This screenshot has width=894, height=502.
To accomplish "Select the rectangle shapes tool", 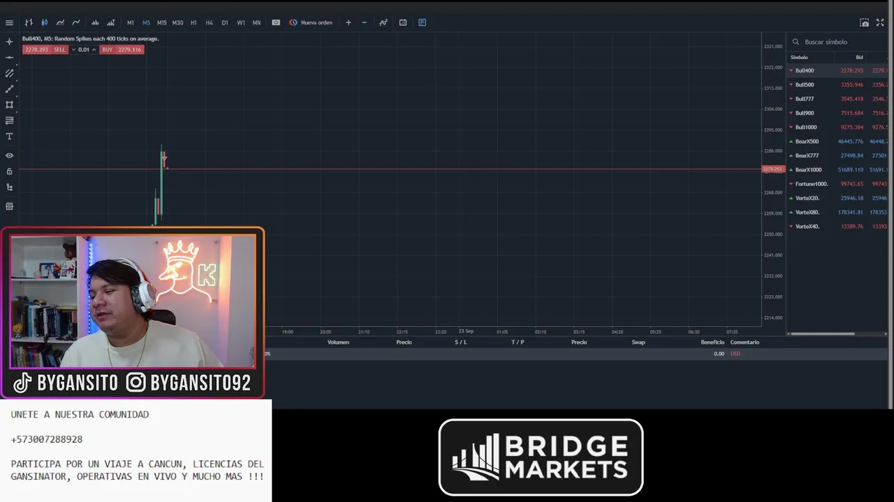I will [9, 105].
